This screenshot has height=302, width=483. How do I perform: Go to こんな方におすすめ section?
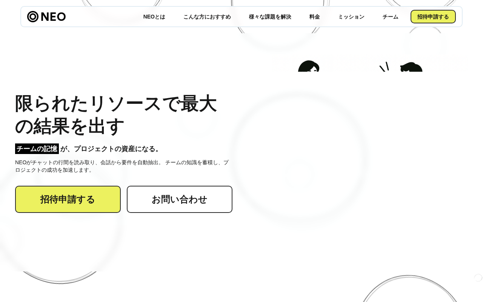pyautogui.click(x=207, y=17)
